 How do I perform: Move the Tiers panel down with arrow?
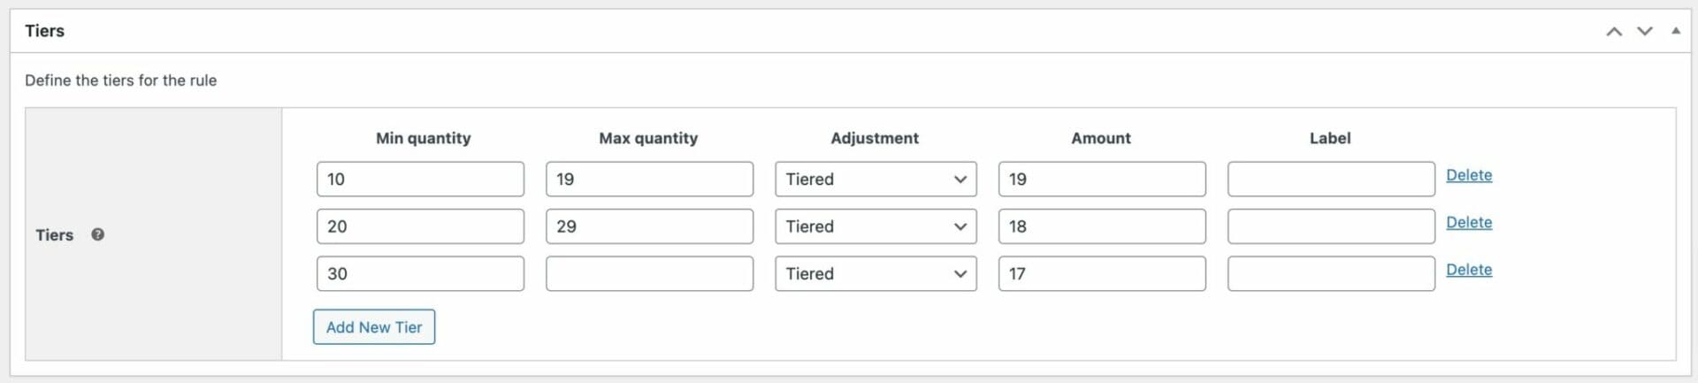tap(1645, 31)
